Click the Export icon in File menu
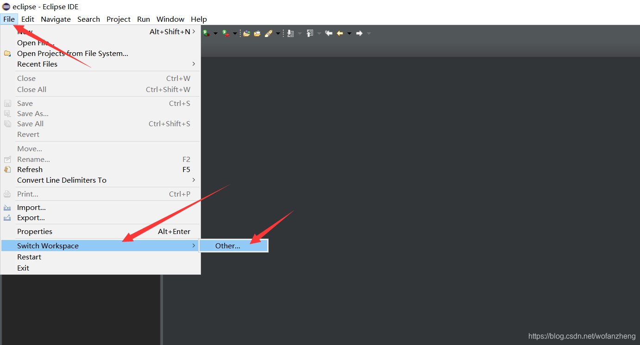This screenshot has height=345, width=640. point(7,218)
